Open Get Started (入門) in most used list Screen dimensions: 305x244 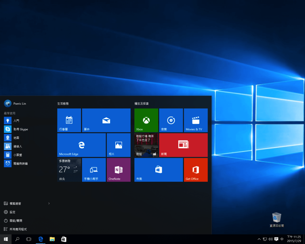(27, 121)
